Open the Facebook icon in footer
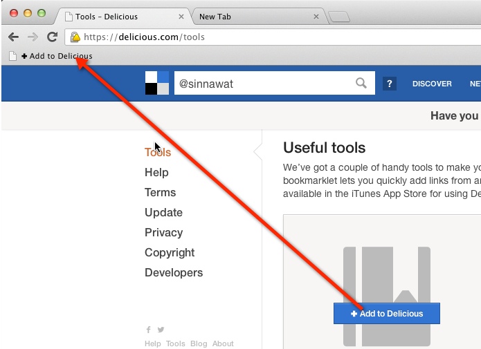 tap(149, 330)
